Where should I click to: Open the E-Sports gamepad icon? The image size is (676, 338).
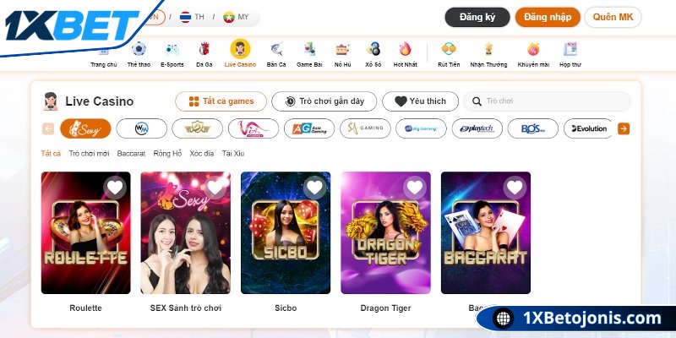point(172,49)
